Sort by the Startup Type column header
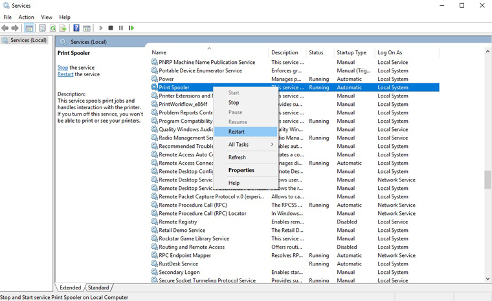This screenshot has height=301, width=492. [x=354, y=52]
